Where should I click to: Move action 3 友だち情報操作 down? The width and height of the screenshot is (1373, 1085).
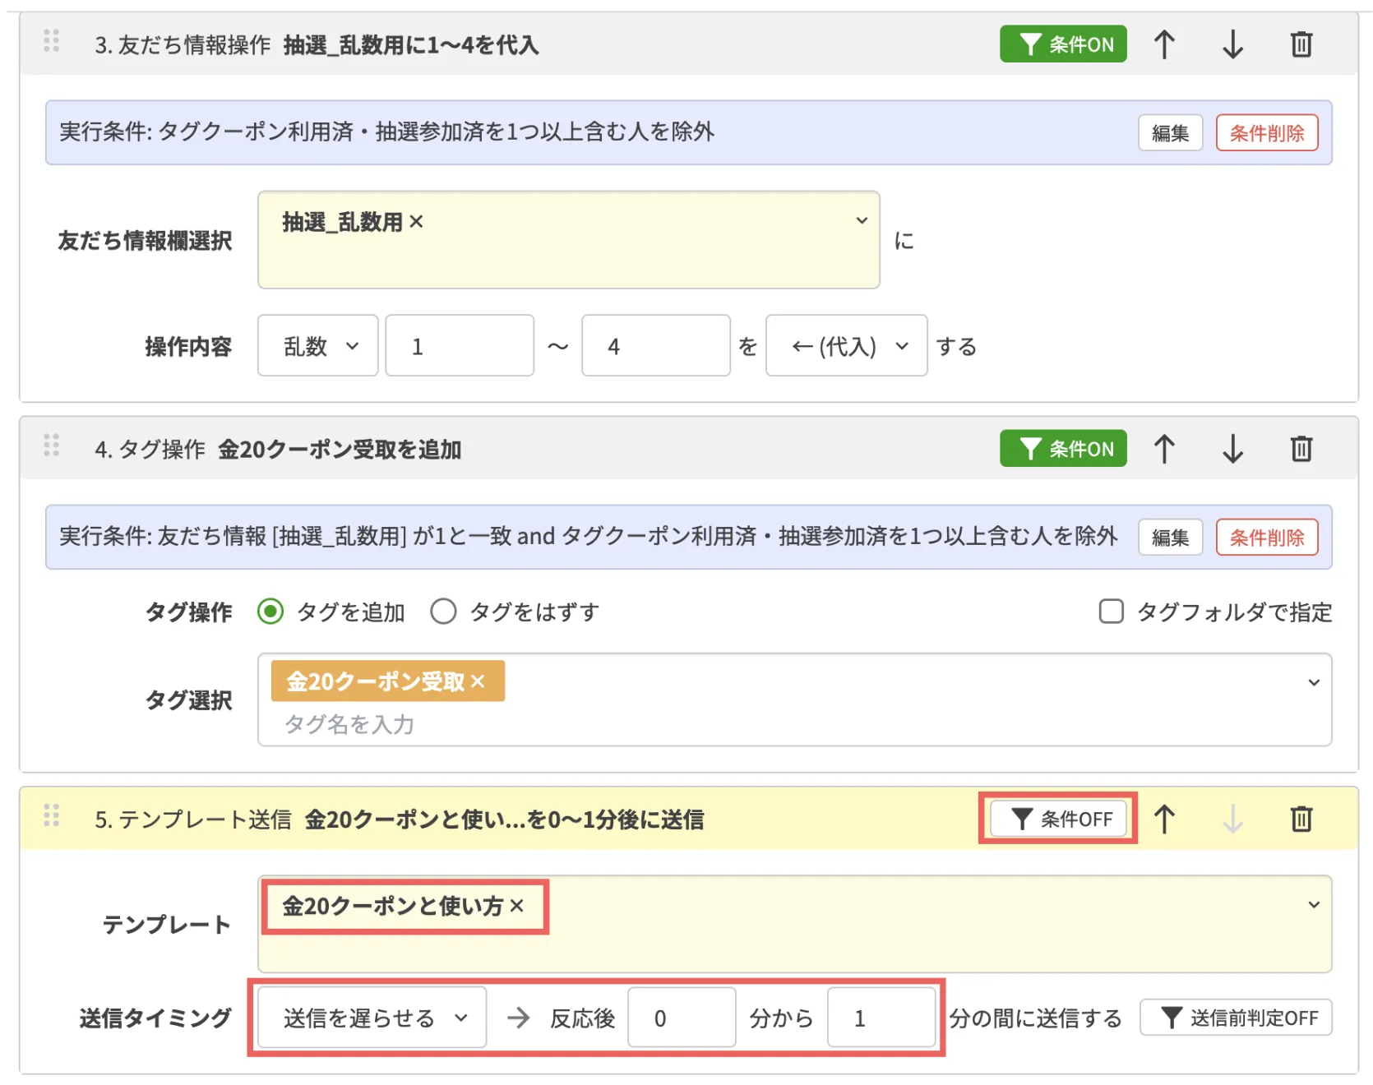coord(1232,44)
